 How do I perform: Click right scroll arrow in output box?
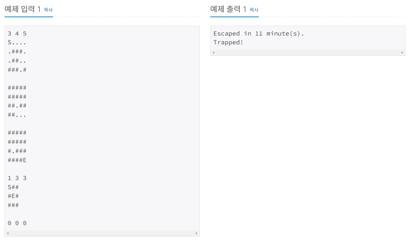coord(402,53)
